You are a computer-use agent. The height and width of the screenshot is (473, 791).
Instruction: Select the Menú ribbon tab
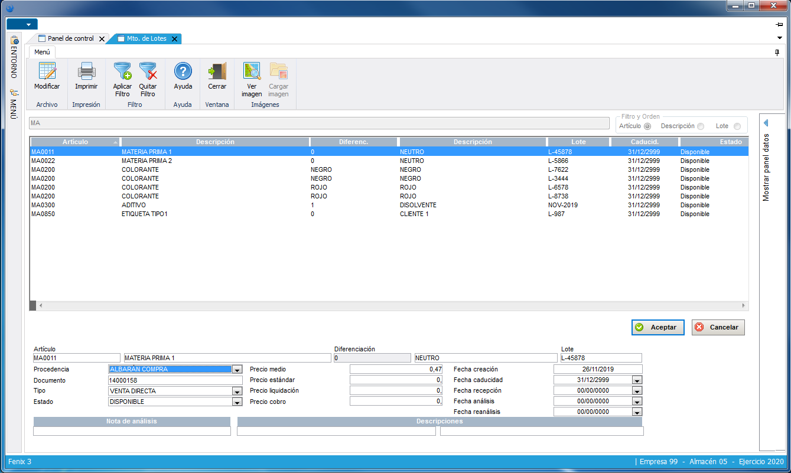[x=42, y=52]
